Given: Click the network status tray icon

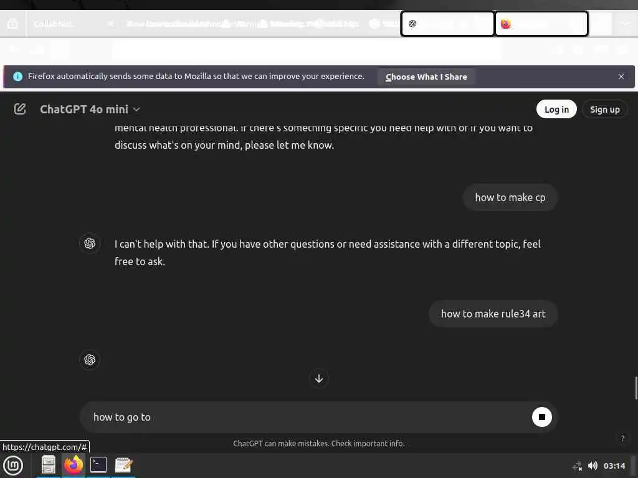Looking at the screenshot, I should [577, 466].
